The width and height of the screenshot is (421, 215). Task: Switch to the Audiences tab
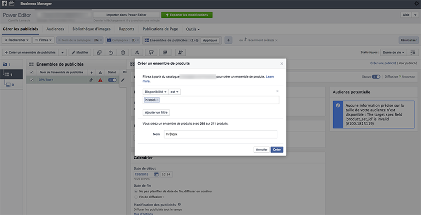coord(55,29)
